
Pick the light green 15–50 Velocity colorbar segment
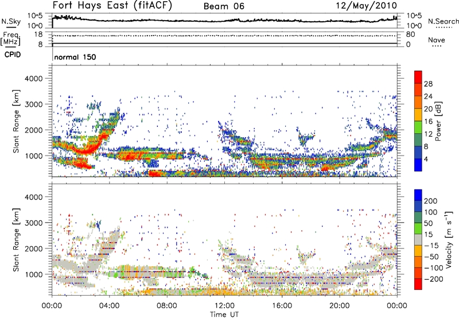pos(418,228)
